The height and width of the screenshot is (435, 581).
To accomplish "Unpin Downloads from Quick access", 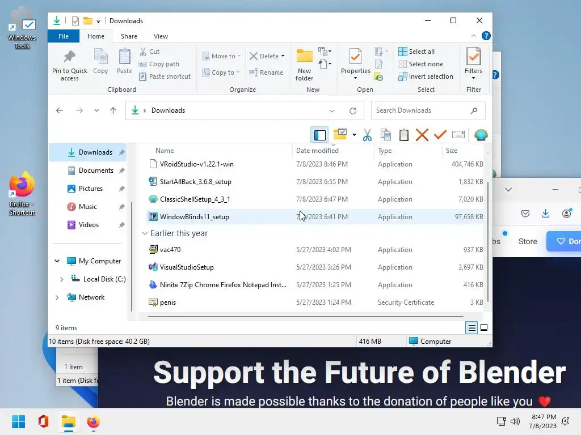I will tap(121, 152).
